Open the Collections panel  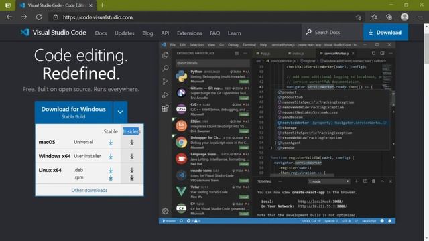(x=389, y=17)
